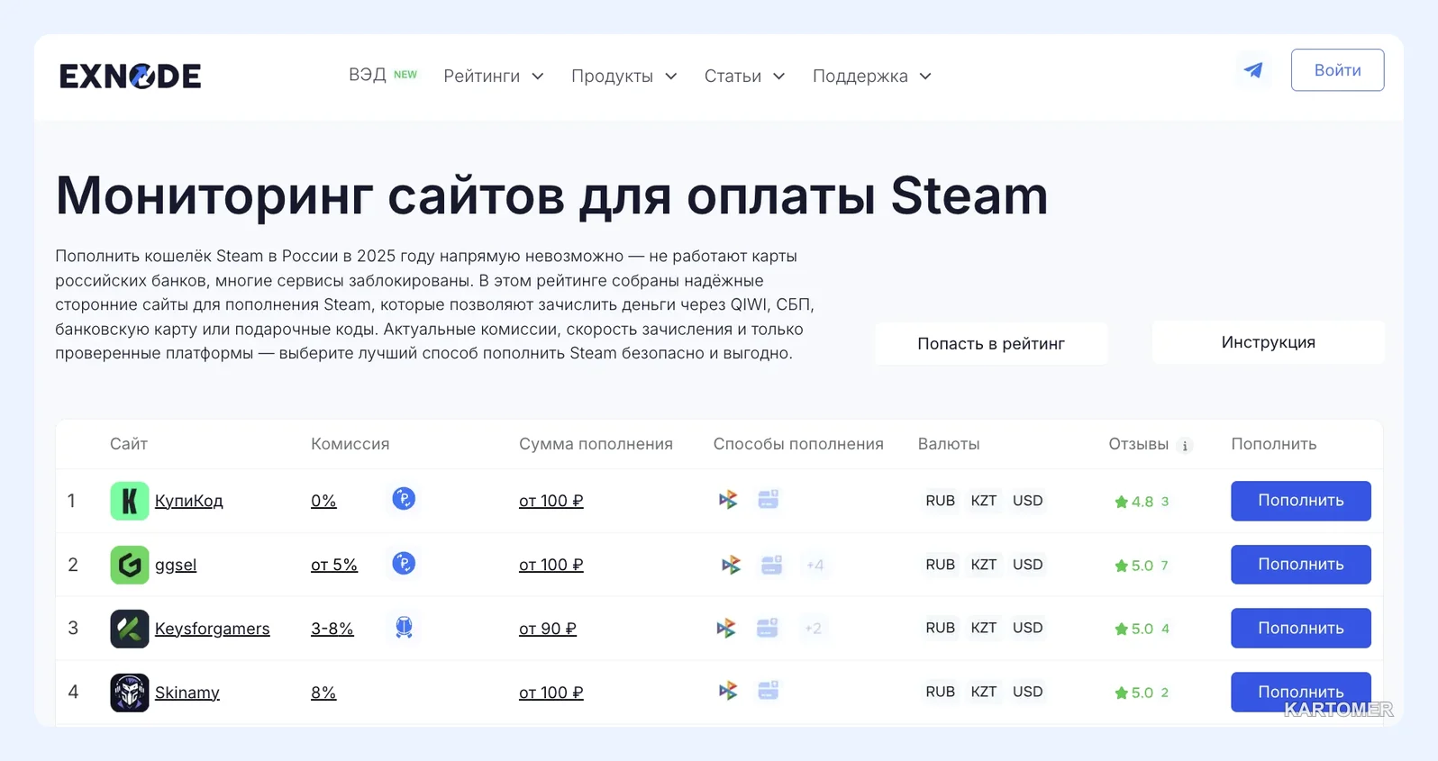Click the SBP payment icon for Skinamy
This screenshot has width=1438, height=761.
[728, 691]
